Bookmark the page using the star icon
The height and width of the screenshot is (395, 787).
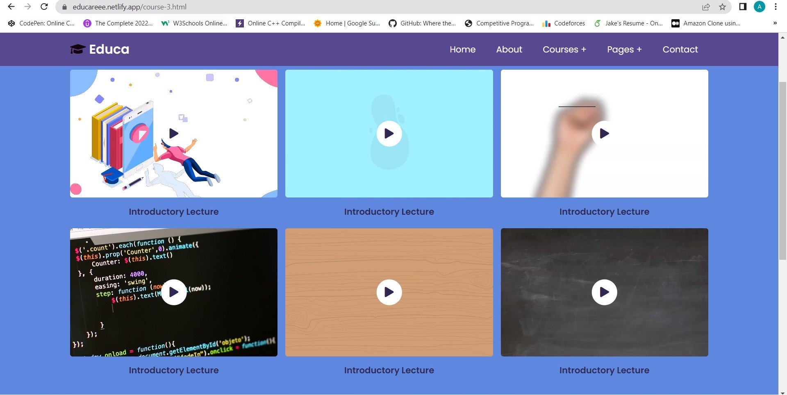[722, 7]
